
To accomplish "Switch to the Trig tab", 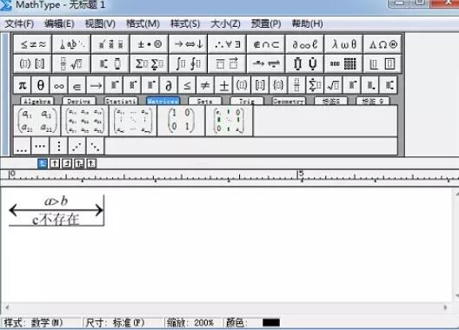I will (247, 101).
